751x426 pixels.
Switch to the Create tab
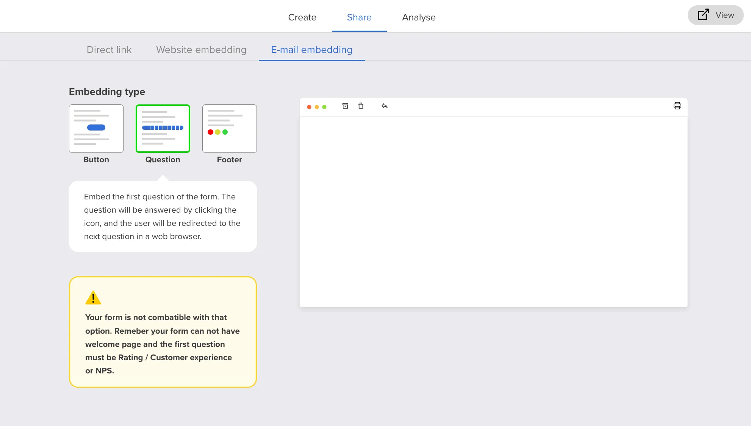(x=302, y=17)
